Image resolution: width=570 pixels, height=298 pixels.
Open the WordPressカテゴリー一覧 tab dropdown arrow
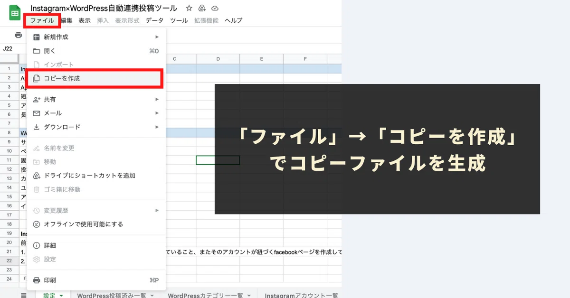(249, 296)
